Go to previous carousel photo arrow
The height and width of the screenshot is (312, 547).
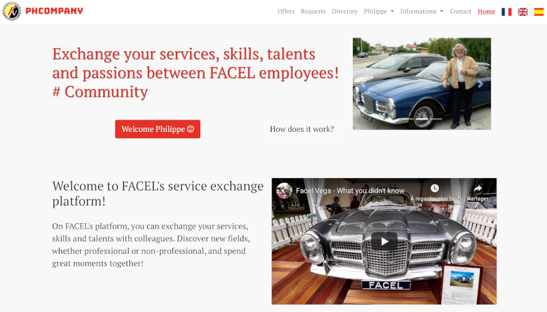pos(363,84)
